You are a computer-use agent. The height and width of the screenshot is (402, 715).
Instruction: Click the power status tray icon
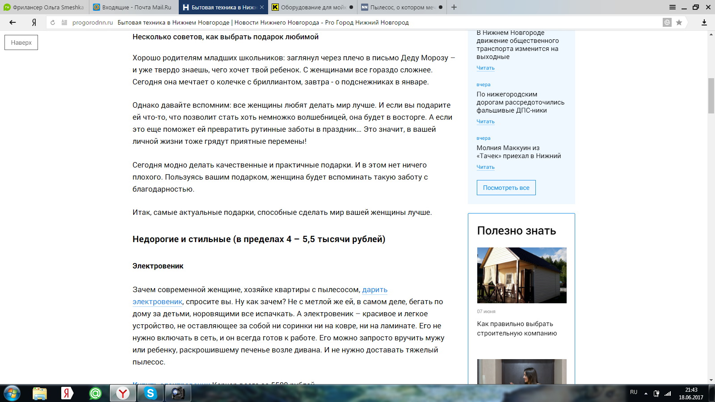click(656, 394)
